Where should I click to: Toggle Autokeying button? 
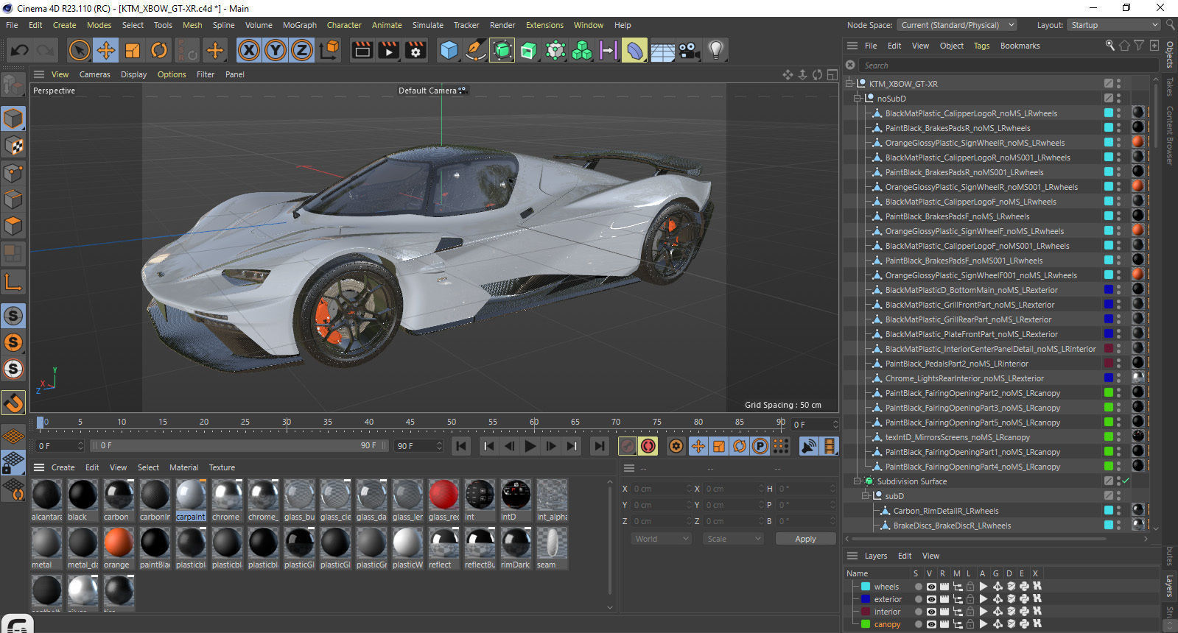648,446
